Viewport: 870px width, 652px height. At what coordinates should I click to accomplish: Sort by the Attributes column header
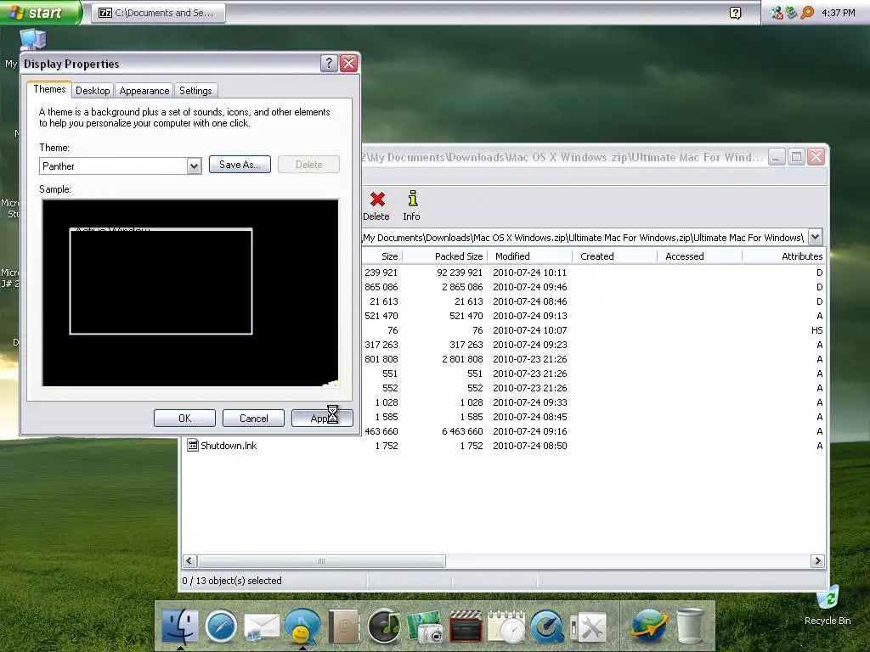(784, 256)
